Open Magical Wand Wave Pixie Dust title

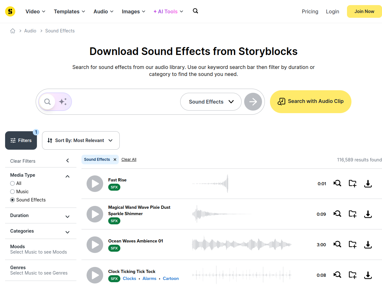pos(139,210)
